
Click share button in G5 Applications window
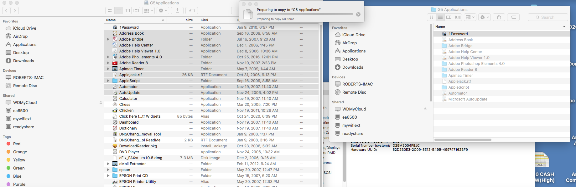pyautogui.click(x=499, y=17)
